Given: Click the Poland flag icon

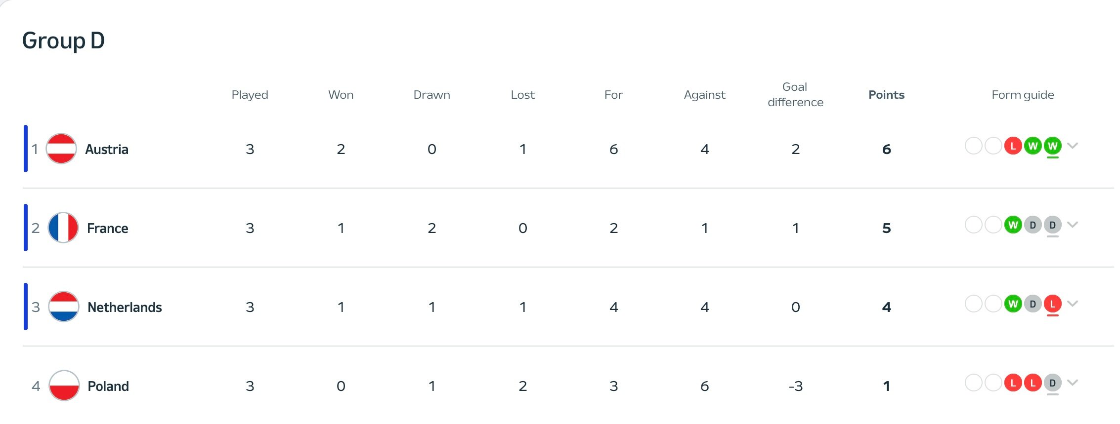Looking at the screenshot, I should (64, 385).
